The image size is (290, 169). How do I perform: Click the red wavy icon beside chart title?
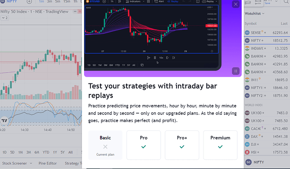click(x=80, y=11)
